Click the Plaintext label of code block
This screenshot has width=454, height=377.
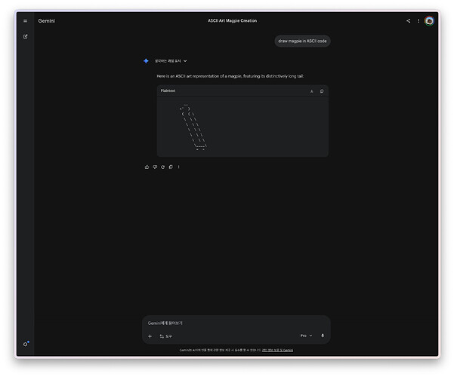coord(168,90)
